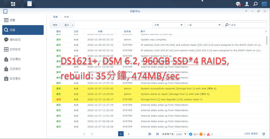
Task: Go to page 2
Action: coord(129,134)
